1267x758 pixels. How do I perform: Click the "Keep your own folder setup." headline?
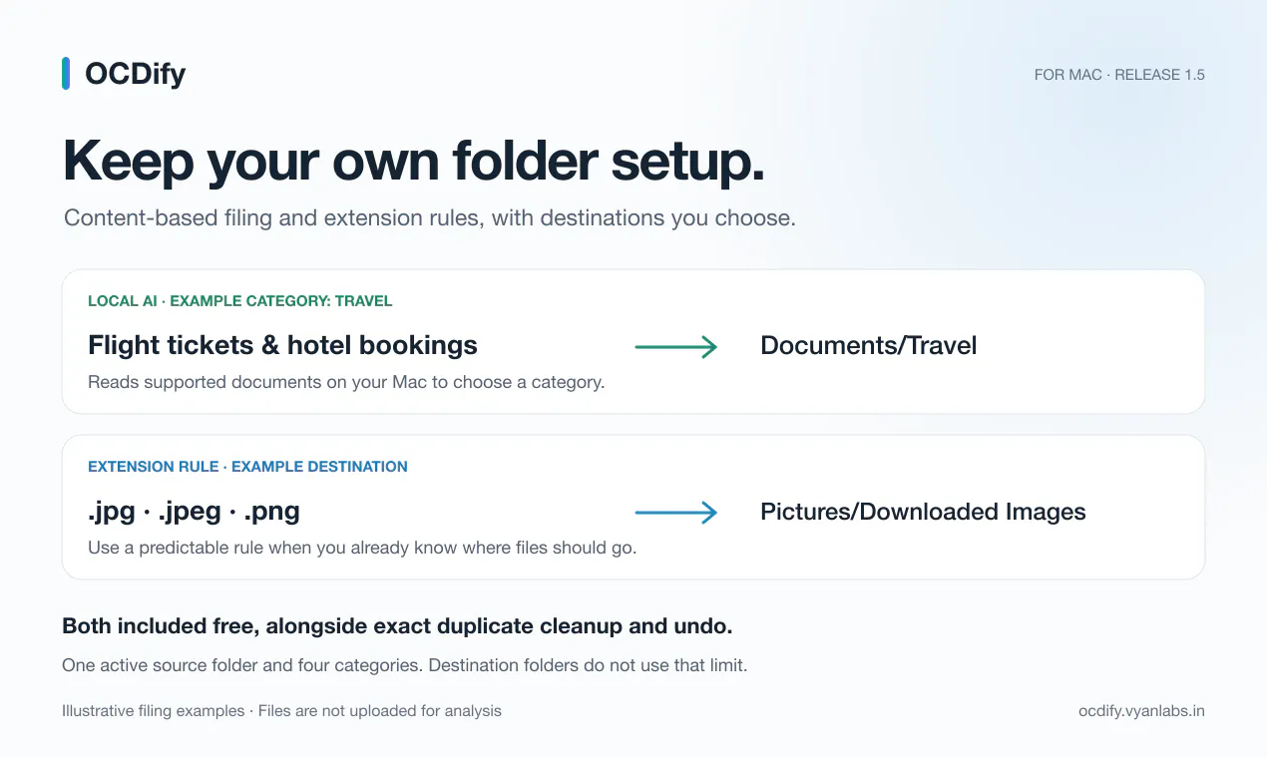414,162
